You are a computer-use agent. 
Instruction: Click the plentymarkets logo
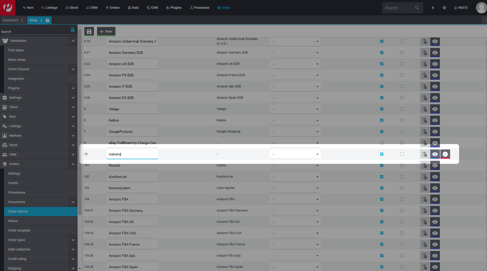tap(8, 8)
